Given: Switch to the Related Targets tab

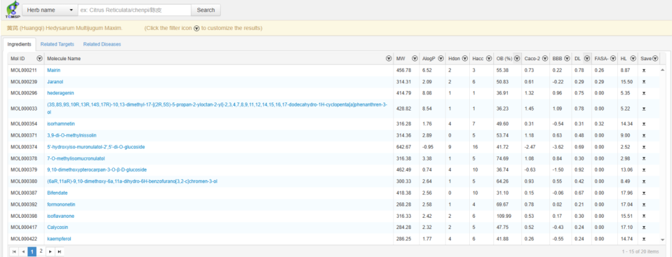Looking at the screenshot, I should (57, 44).
